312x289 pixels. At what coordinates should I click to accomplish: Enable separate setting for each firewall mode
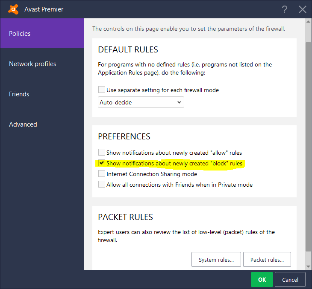coord(102,90)
